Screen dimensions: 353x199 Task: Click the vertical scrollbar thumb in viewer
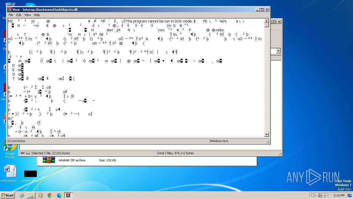pyautogui.click(x=267, y=25)
